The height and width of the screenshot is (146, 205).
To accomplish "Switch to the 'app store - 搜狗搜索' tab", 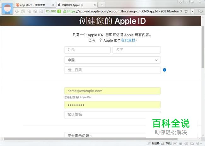I will tap(35, 5).
